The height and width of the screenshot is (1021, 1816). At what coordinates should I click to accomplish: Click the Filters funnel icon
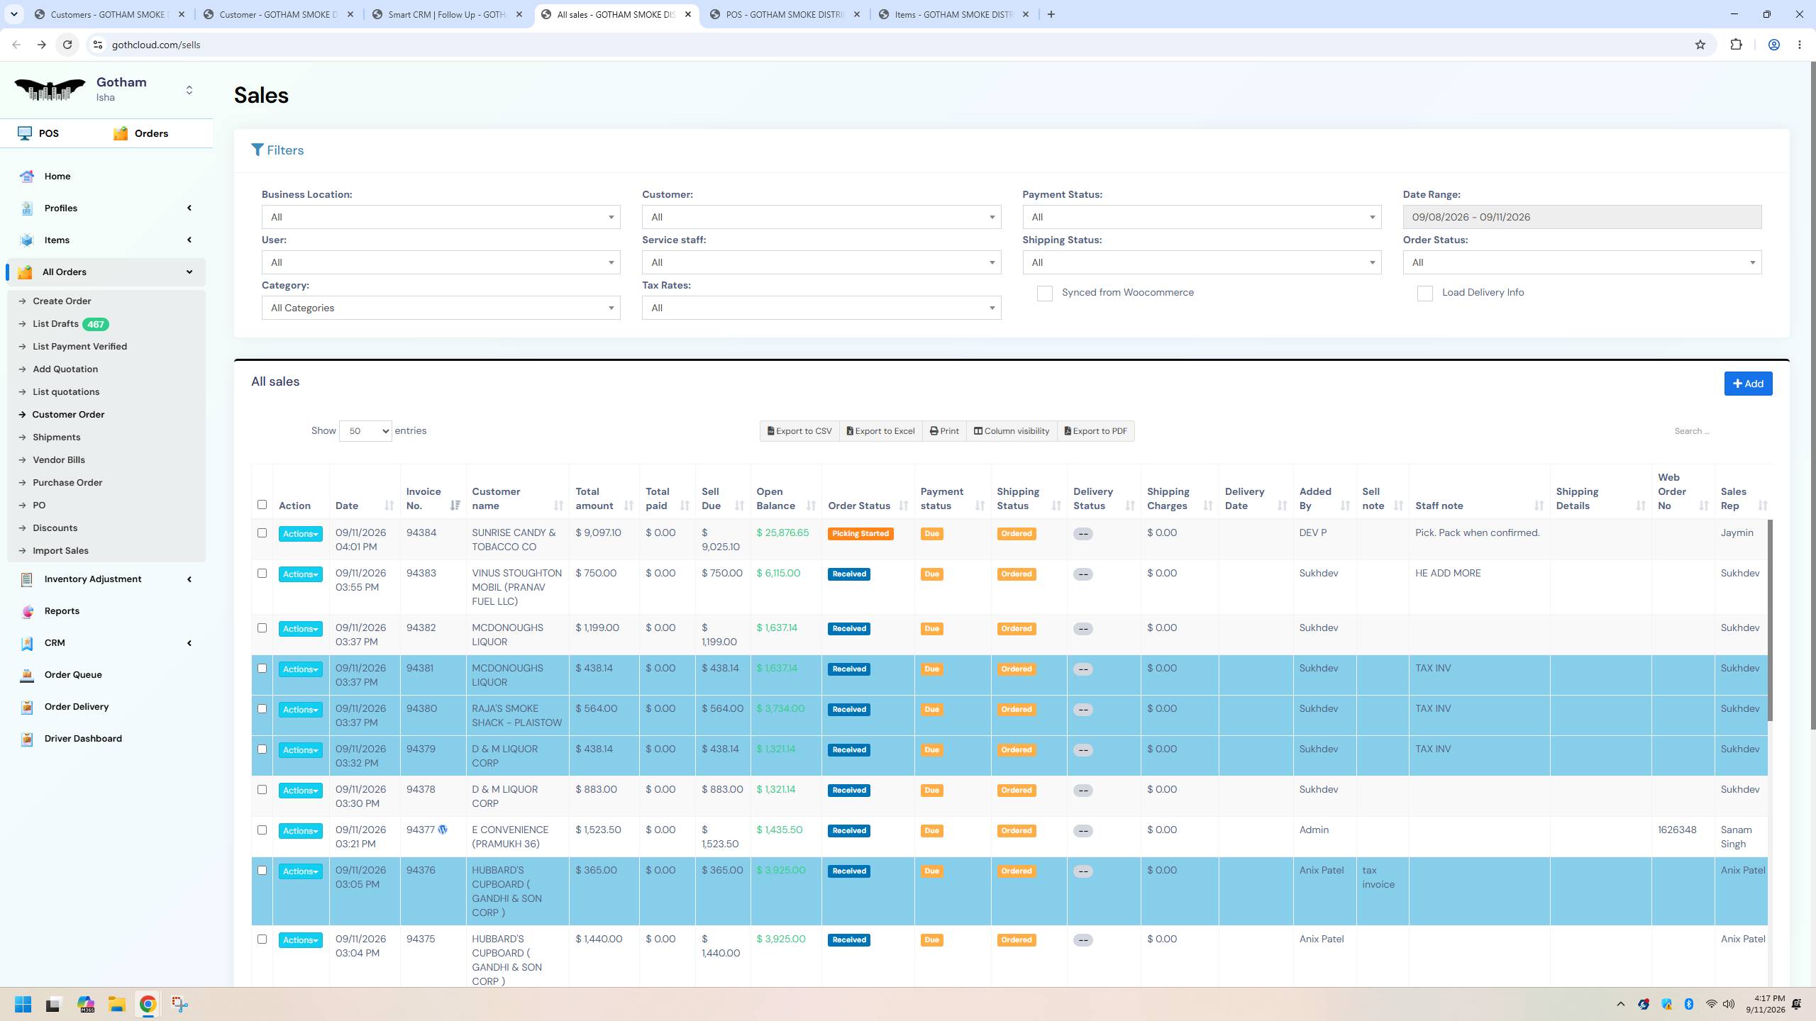pos(258,150)
